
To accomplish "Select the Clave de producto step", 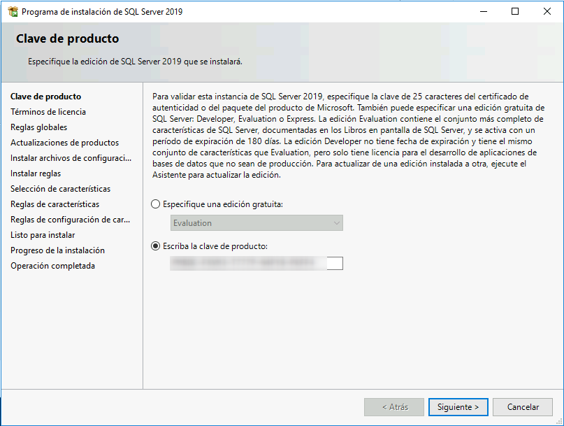I will [x=45, y=97].
